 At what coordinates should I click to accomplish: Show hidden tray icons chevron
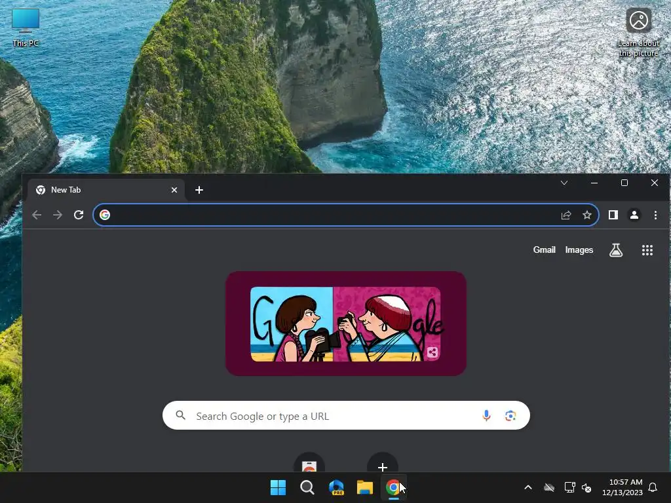pyautogui.click(x=528, y=487)
